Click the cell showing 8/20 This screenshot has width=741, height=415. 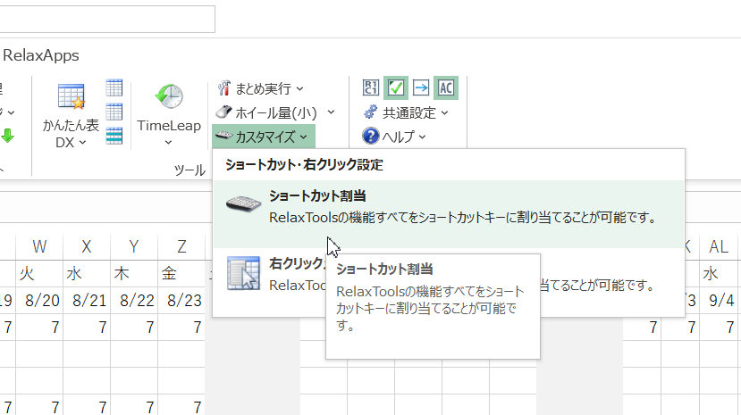[x=39, y=301]
